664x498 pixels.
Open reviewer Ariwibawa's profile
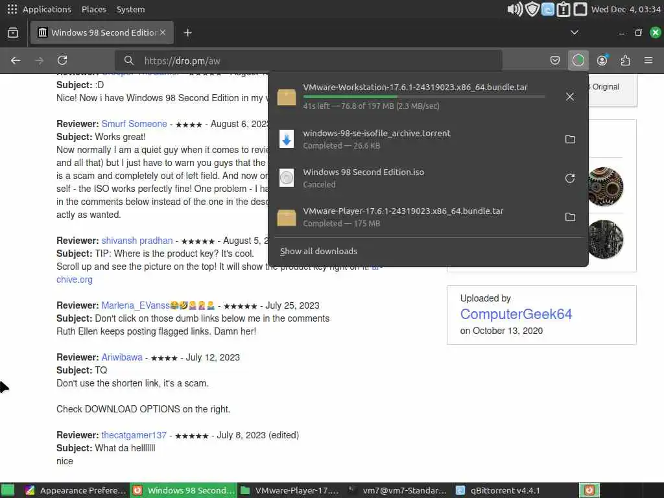[122, 357]
